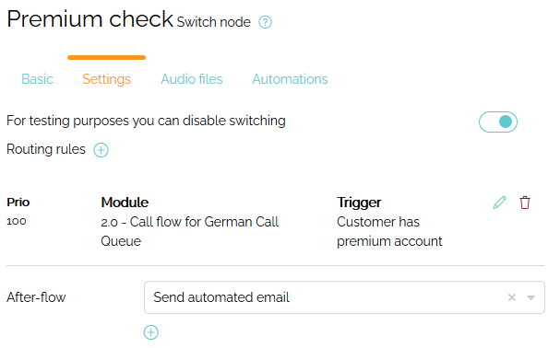
Task: Open help for Switch node
Action: pyautogui.click(x=265, y=22)
